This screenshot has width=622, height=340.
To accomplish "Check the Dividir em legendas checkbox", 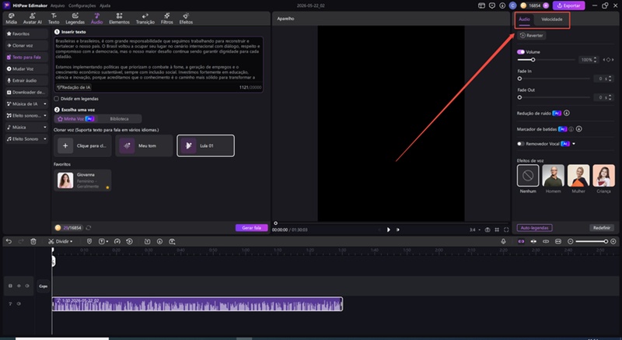I will 56,99.
